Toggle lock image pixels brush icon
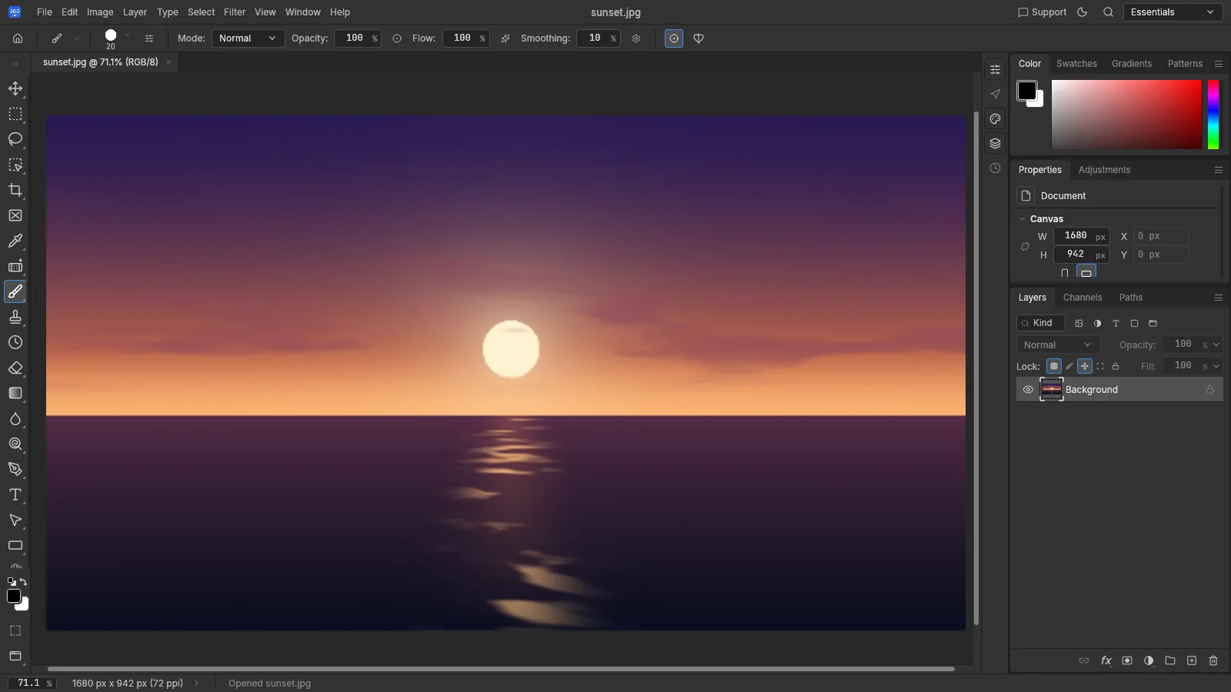 click(1069, 366)
